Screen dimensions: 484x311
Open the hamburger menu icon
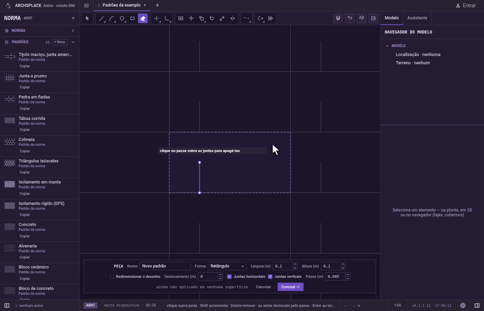(x=86, y=6)
